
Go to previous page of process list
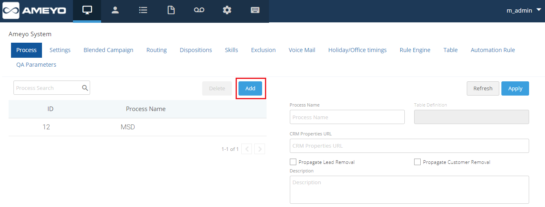coord(247,149)
